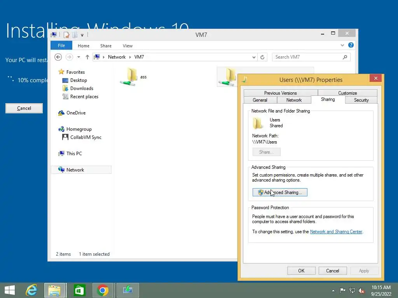Open recent locations dropdown arrow
398x298 pixels.
click(x=79, y=57)
